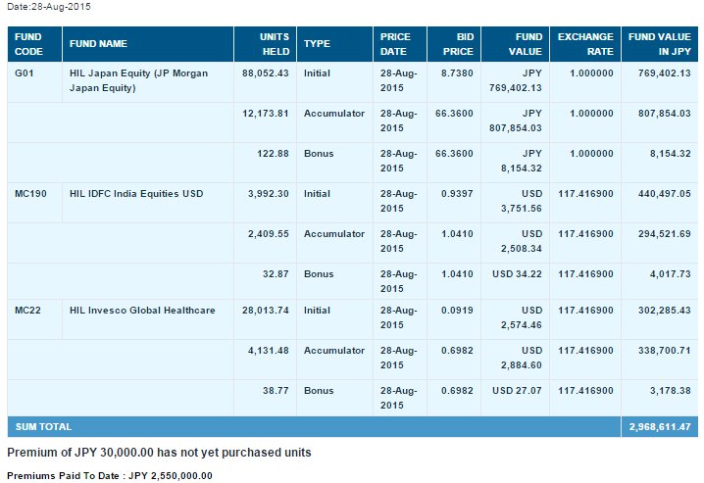Click the SUM TOTAL row label
This screenshot has width=704, height=483.
[x=43, y=427]
